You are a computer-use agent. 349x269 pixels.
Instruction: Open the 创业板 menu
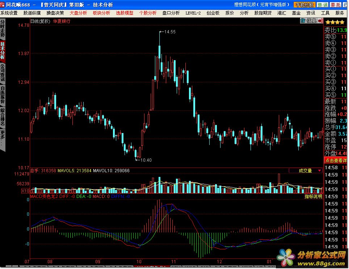click(x=213, y=13)
